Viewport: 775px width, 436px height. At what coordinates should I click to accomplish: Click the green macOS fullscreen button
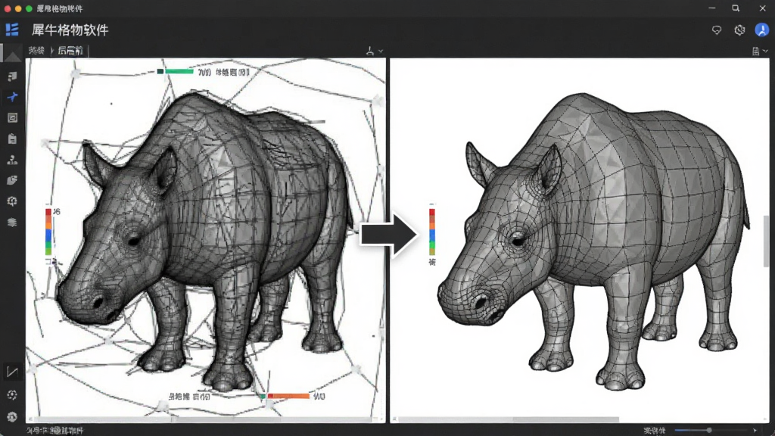[29, 9]
